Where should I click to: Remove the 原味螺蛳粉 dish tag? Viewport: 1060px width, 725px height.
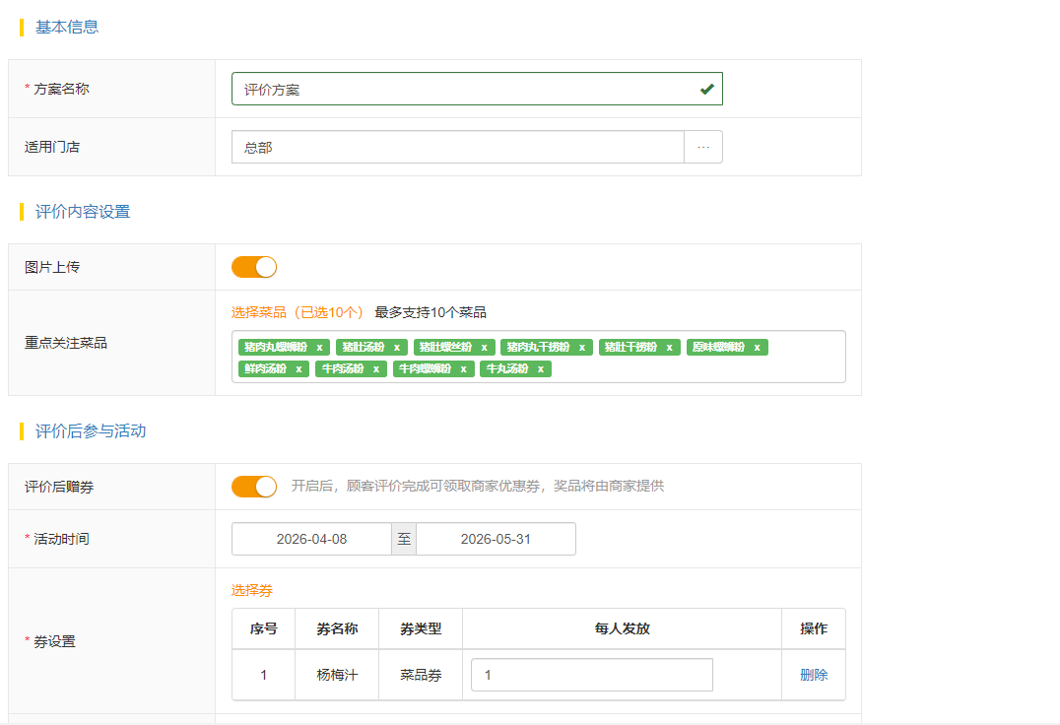[x=757, y=348]
